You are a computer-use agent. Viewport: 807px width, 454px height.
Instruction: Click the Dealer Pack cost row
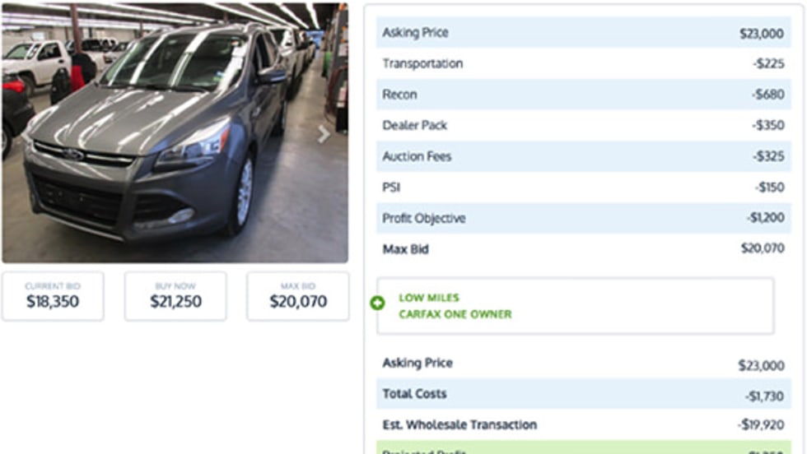tap(583, 126)
